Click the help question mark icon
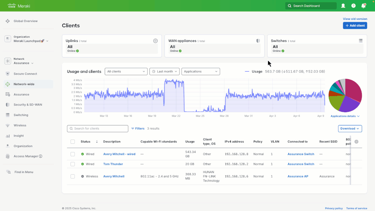 353,6
